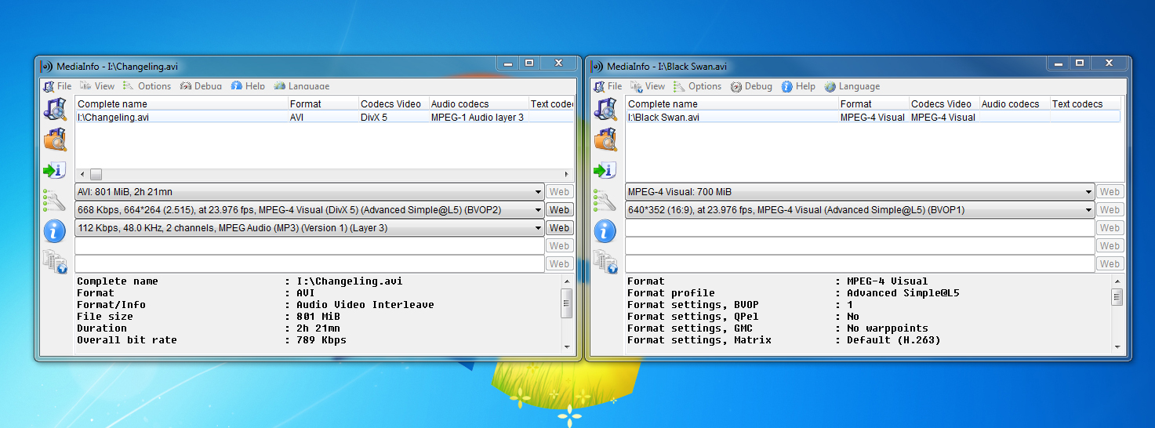Click the vertical scrollbar thumb in Black Swan details text
Image resolution: width=1155 pixels, height=428 pixels.
pos(1117,297)
